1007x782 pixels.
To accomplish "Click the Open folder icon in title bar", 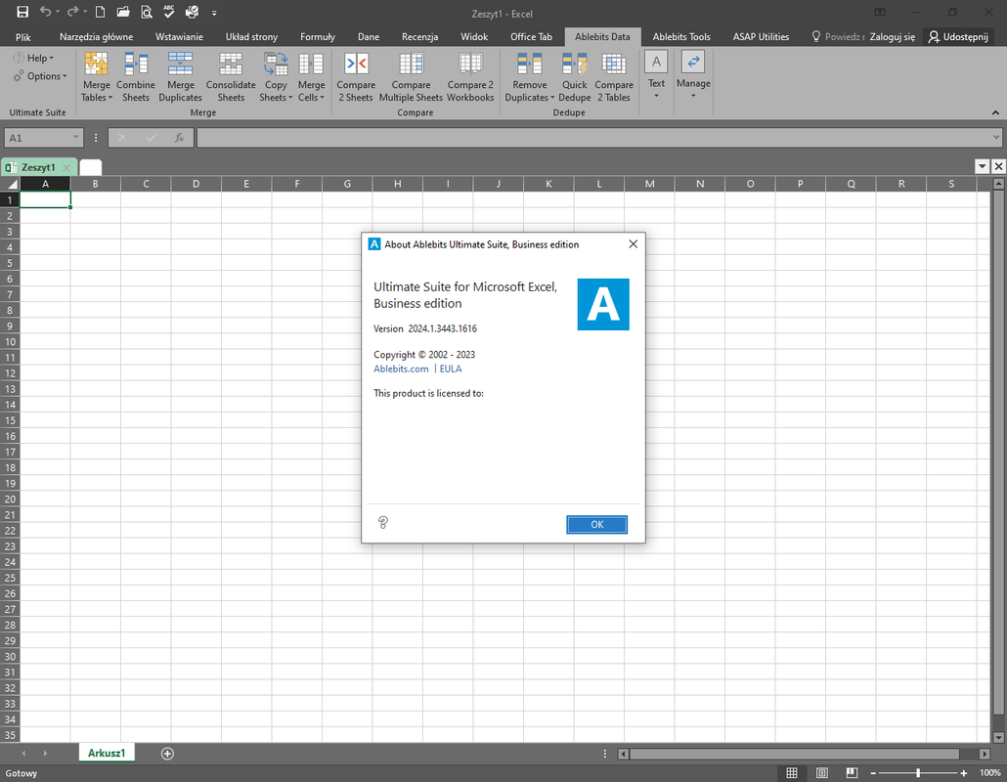I will pyautogui.click(x=122, y=12).
